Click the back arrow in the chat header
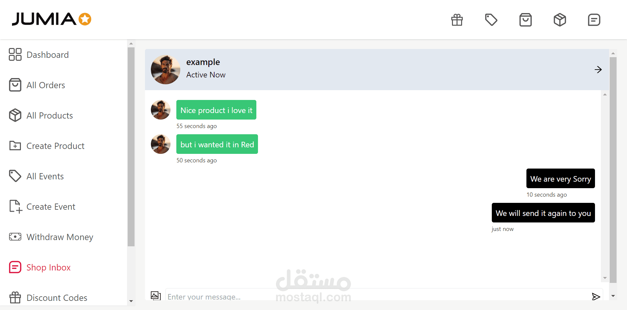 598,70
